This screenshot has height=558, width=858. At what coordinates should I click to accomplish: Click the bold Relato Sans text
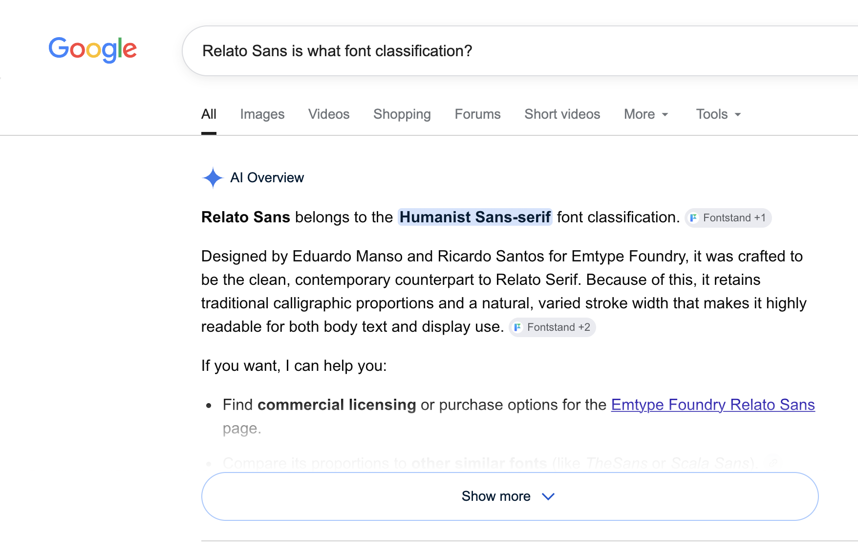point(246,217)
